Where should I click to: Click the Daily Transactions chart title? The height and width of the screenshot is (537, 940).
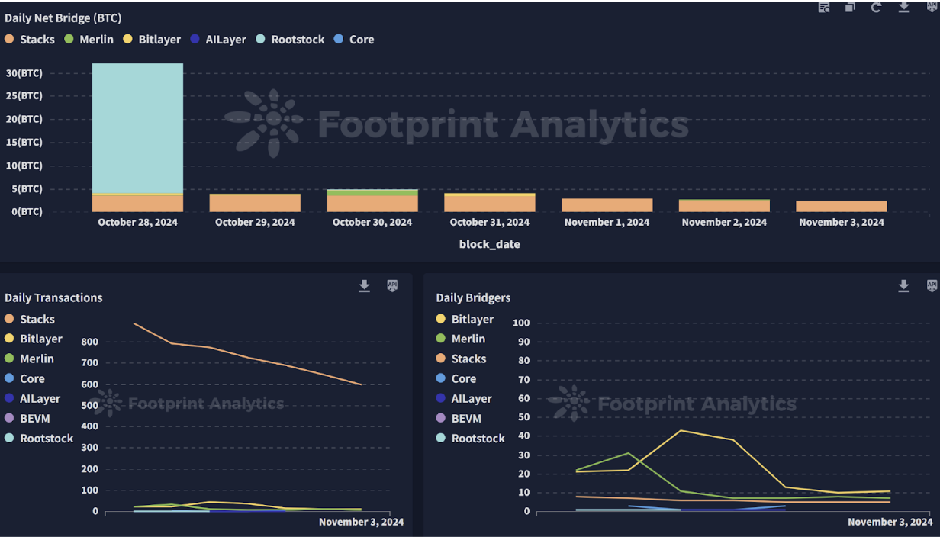[x=53, y=297]
